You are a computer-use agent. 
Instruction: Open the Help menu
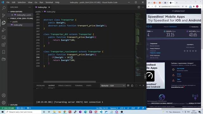(57, 2)
